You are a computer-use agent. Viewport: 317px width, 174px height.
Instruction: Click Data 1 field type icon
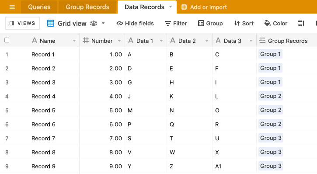pyautogui.click(x=131, y=40)
